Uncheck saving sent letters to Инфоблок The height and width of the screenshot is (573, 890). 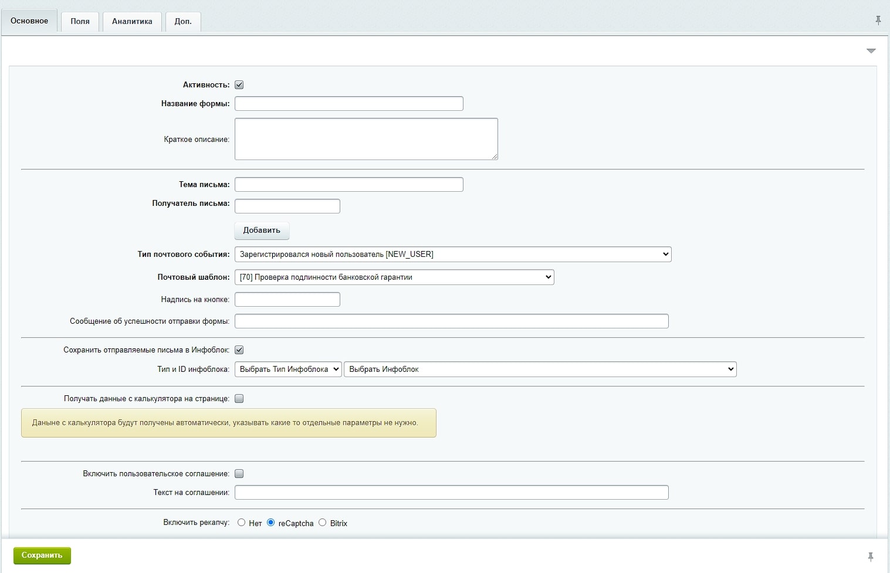click(x=239, y=350)
